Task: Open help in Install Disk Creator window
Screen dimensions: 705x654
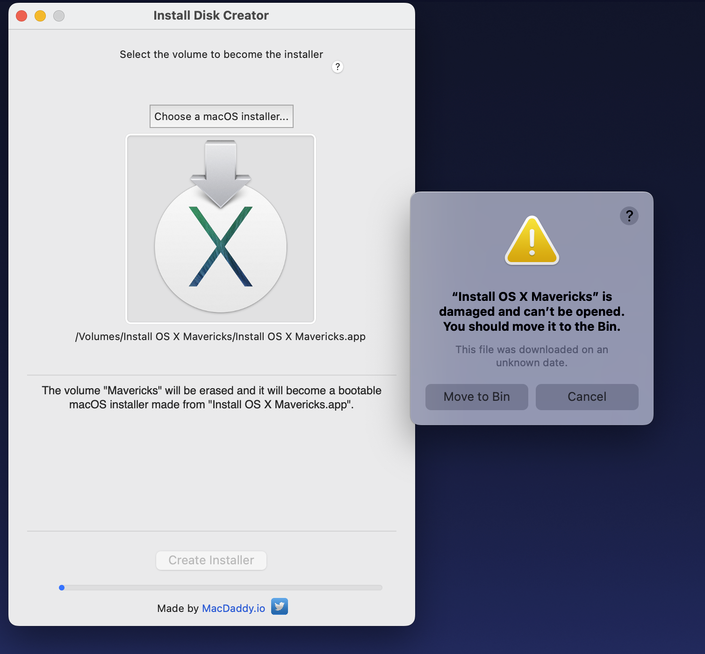Action: pos(338,67)
